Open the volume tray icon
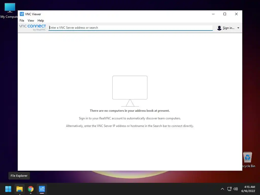Viewport: 260px width, 195px height. pyautogui.click(x=235, y=189)
